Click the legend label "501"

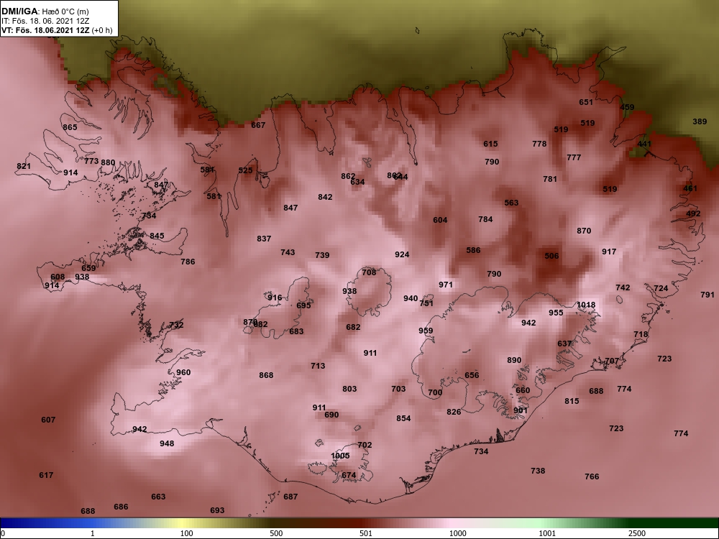366,533
